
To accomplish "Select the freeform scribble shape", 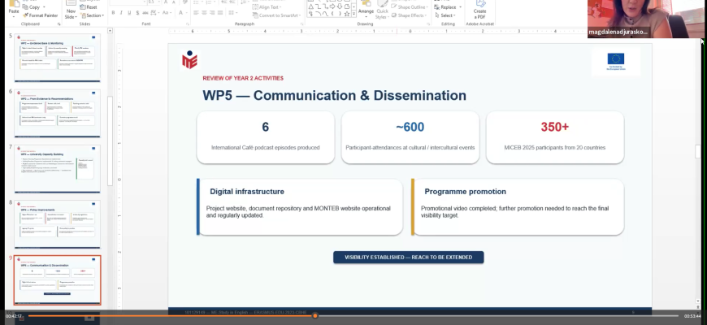I will [310, 14].
